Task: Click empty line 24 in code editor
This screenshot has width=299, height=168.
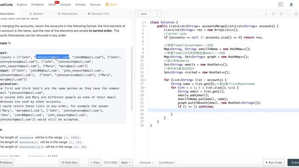Action: click(223, 110)
